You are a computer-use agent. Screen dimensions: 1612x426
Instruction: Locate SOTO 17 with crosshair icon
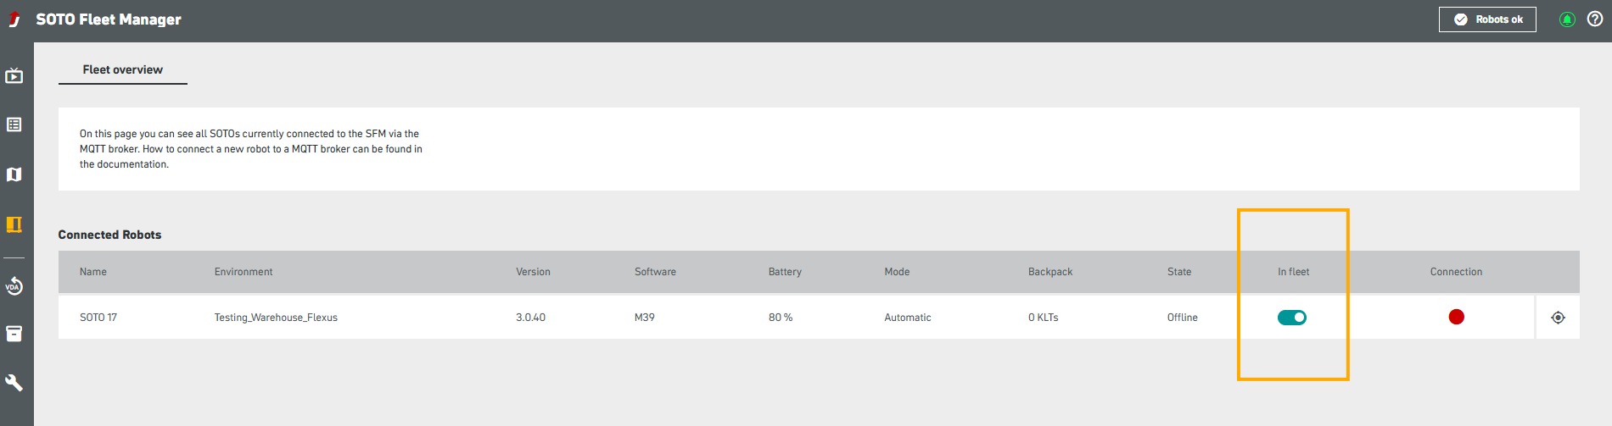1558,318
